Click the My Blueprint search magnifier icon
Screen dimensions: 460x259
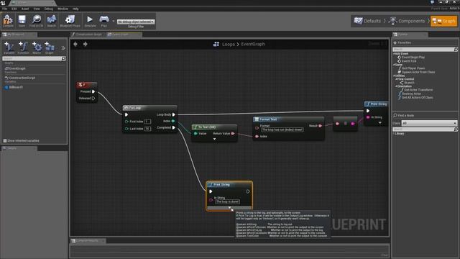pos(63,59)
